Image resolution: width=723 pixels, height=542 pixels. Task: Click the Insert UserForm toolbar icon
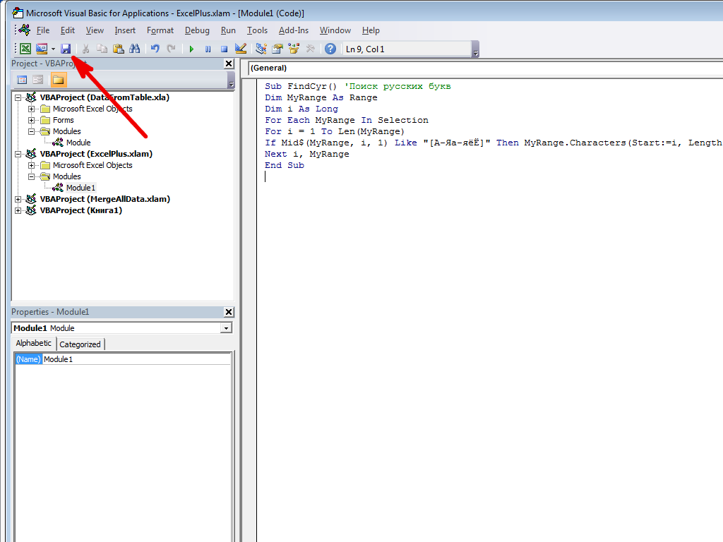pyautogui.click(x=42, y=49)
